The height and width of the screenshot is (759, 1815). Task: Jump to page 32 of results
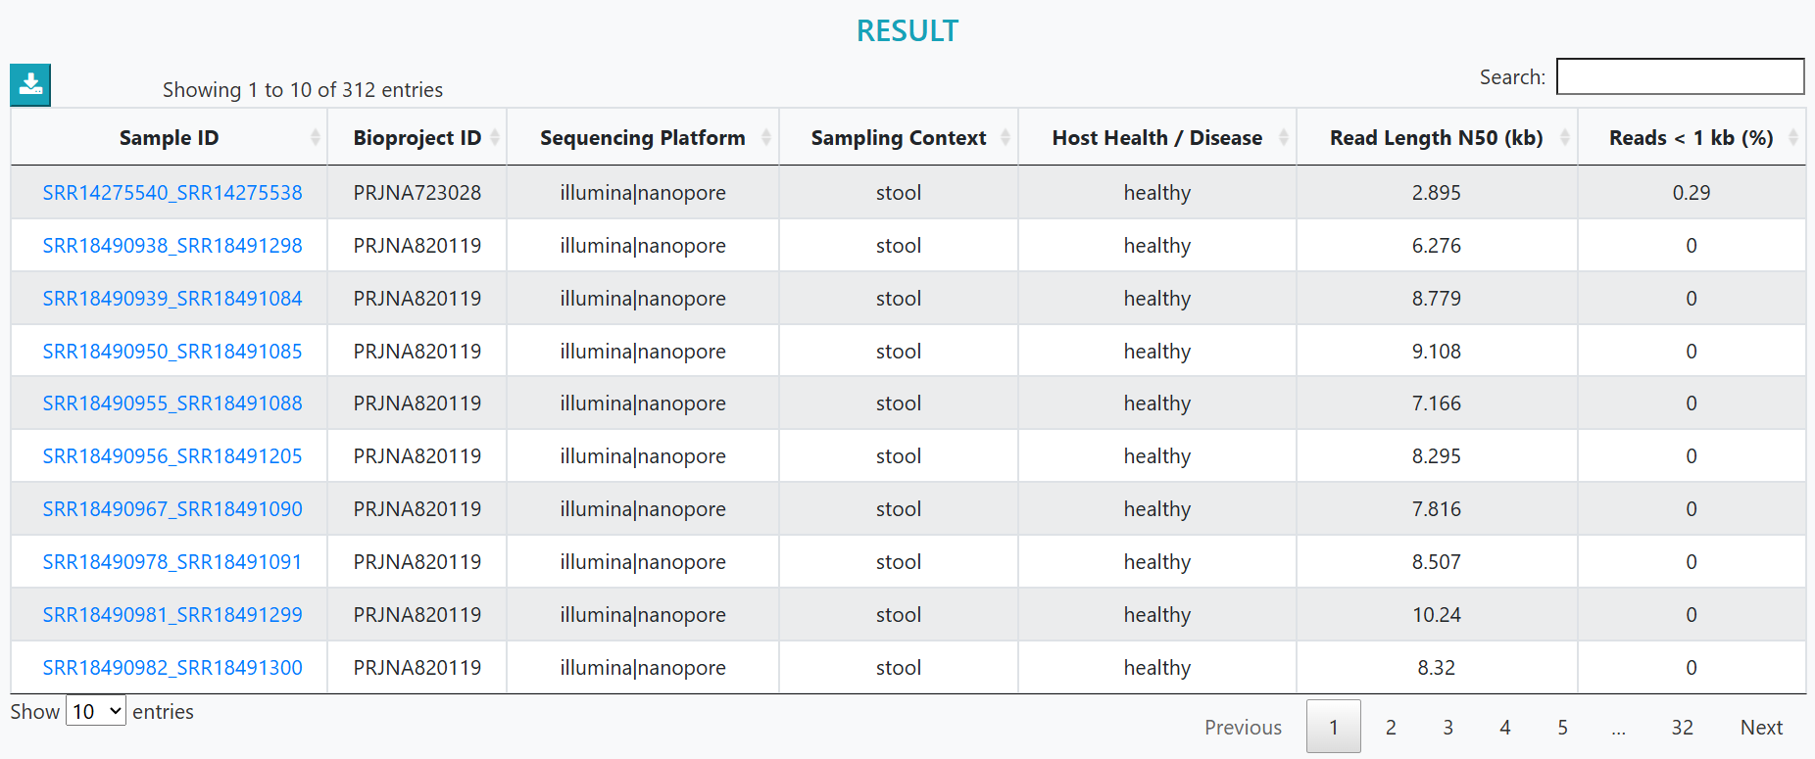1683,727
